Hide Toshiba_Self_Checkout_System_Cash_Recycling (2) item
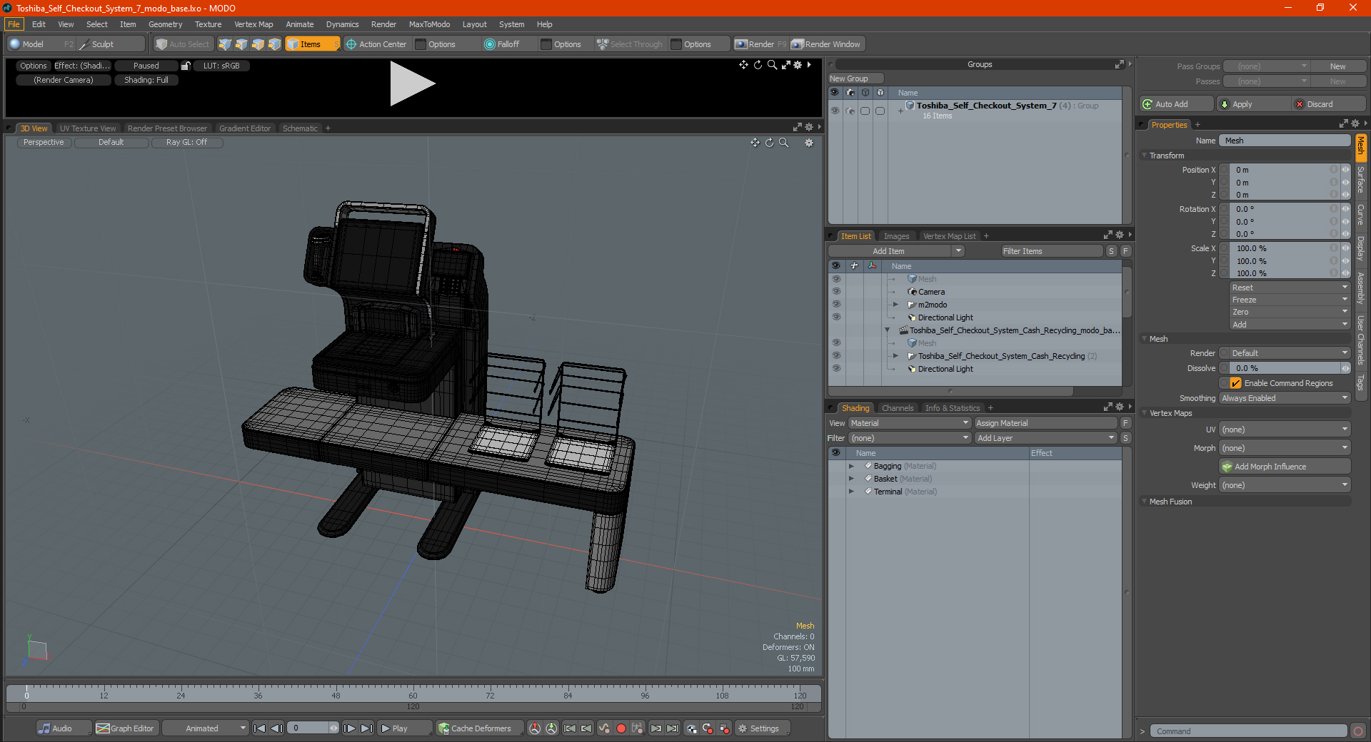1371x742 pixels. (836, 356)
